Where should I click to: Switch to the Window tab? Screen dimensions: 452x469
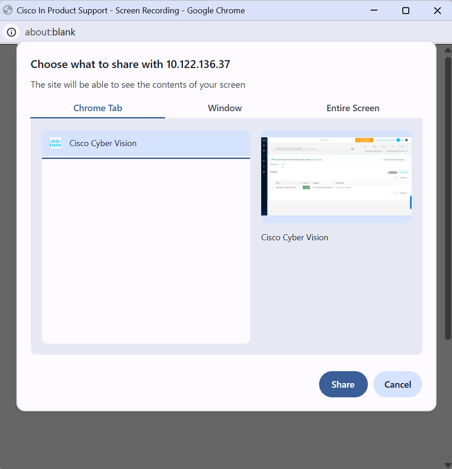[x=224, y=108]
